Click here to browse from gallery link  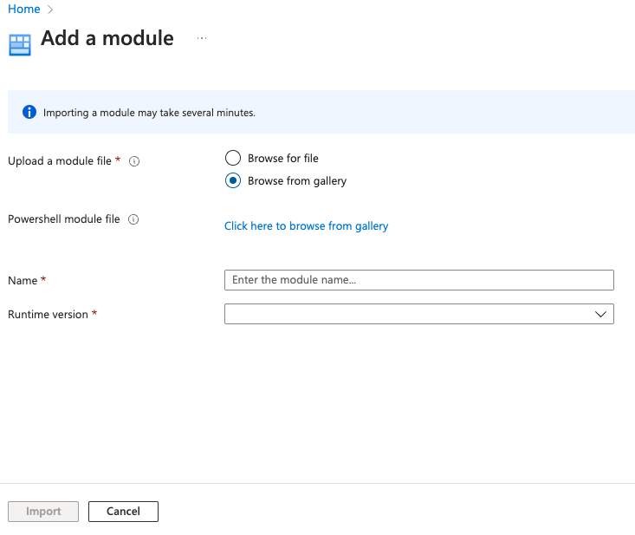pyautogui.click(x=306, y=226)
